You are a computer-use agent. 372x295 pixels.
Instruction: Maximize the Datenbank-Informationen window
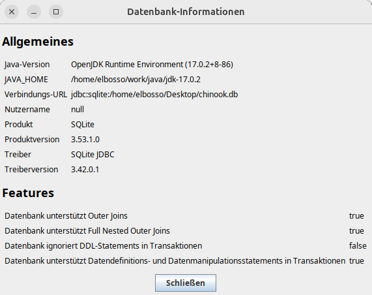point(56,12)
